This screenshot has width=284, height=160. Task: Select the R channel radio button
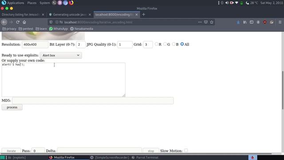pyautogui.click(x=157, y=44)
